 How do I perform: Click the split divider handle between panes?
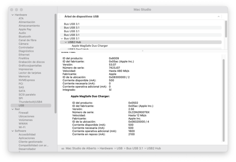tap(142, 51)
